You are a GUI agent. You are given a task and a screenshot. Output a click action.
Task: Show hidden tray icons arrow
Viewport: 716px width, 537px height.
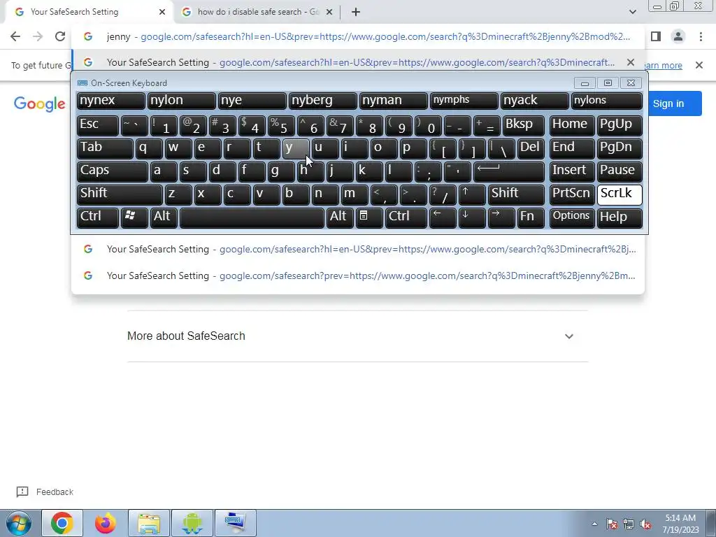click(594, 524)
